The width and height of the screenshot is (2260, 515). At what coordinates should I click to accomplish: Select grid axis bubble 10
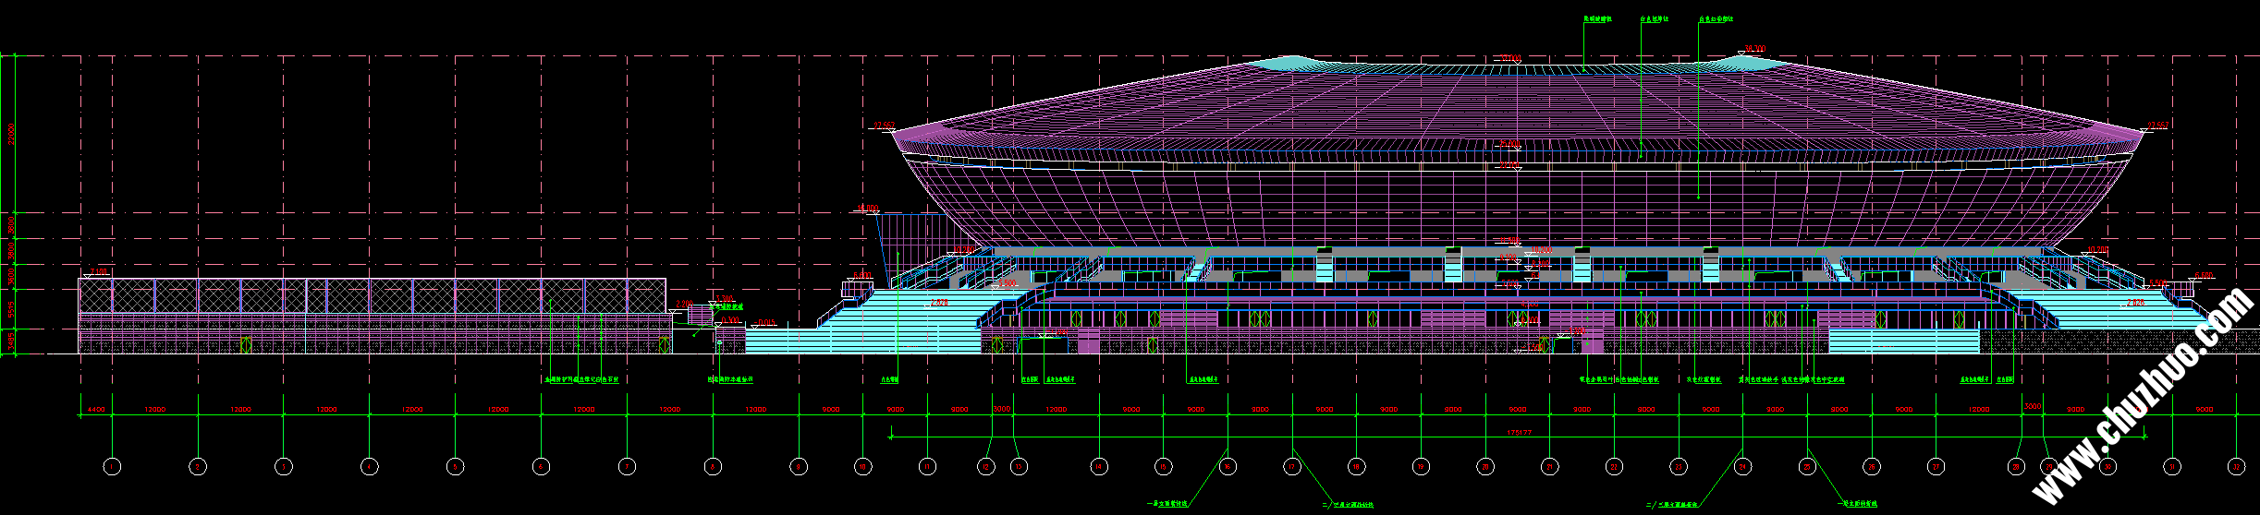862,467
